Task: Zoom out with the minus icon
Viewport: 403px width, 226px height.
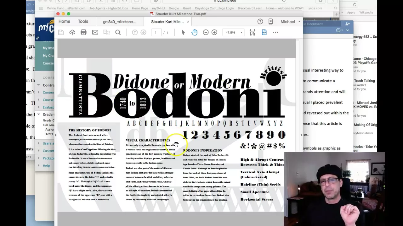Action: 206,32
